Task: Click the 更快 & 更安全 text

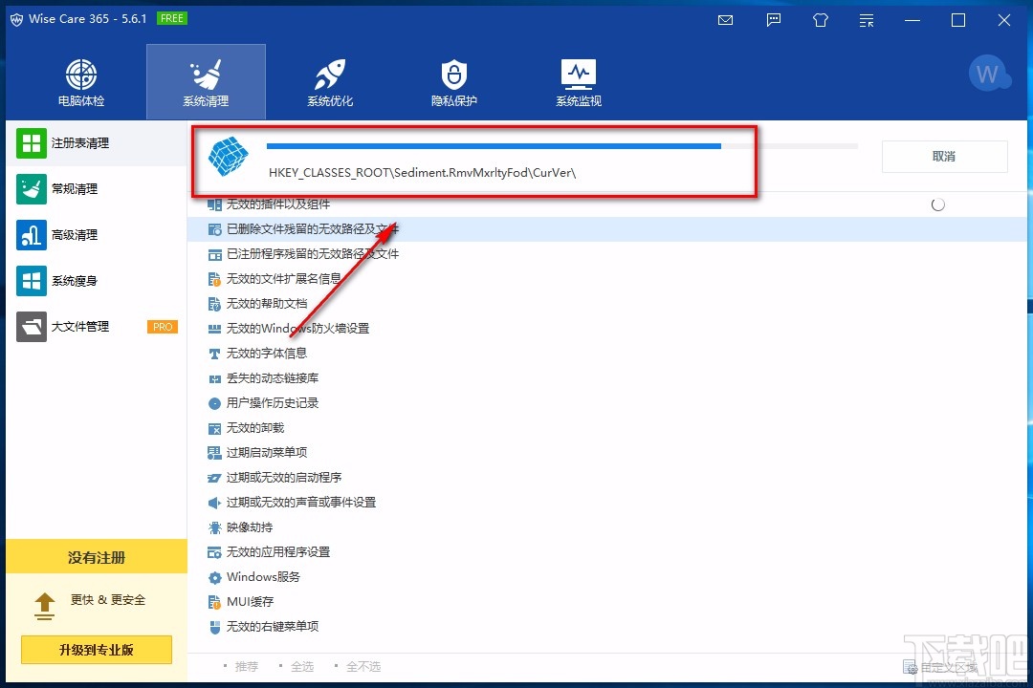Action: coord(108,600)
